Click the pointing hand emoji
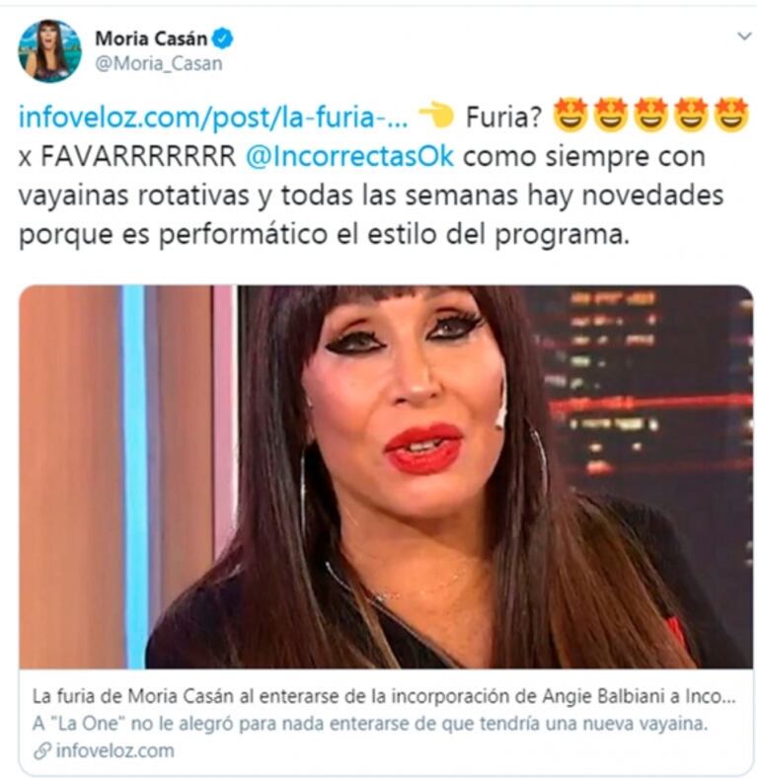This screenshot has width=757, height=778. 436,117
